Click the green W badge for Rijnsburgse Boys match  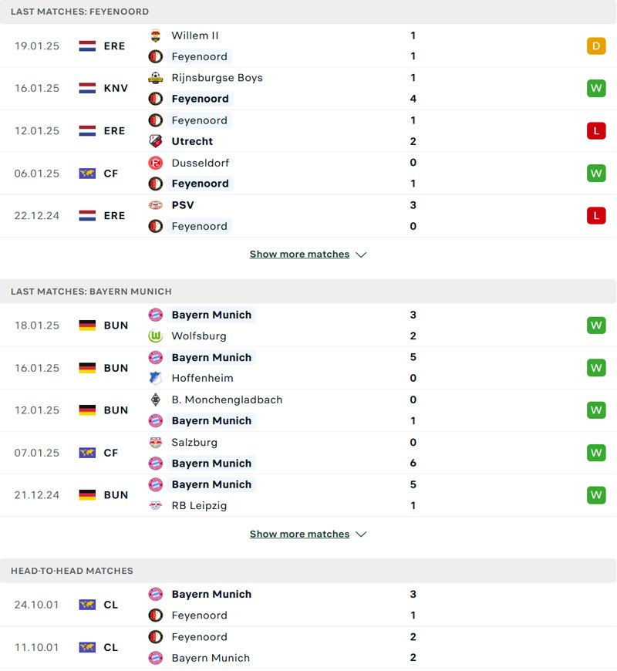(x=596, y=88)
